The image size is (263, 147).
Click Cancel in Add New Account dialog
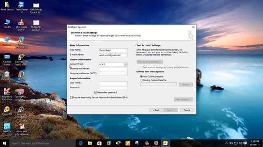click(x=187, y=110)
